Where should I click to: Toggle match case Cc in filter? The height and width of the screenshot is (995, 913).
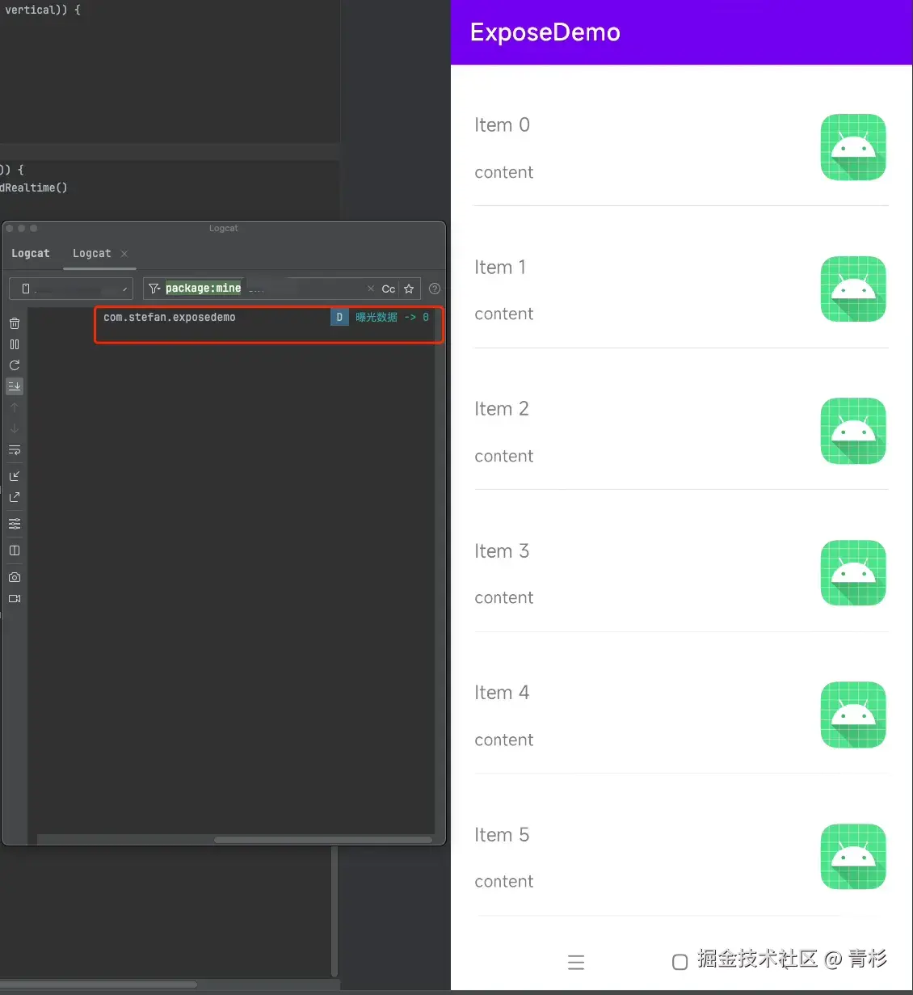(x=389, y=289)
